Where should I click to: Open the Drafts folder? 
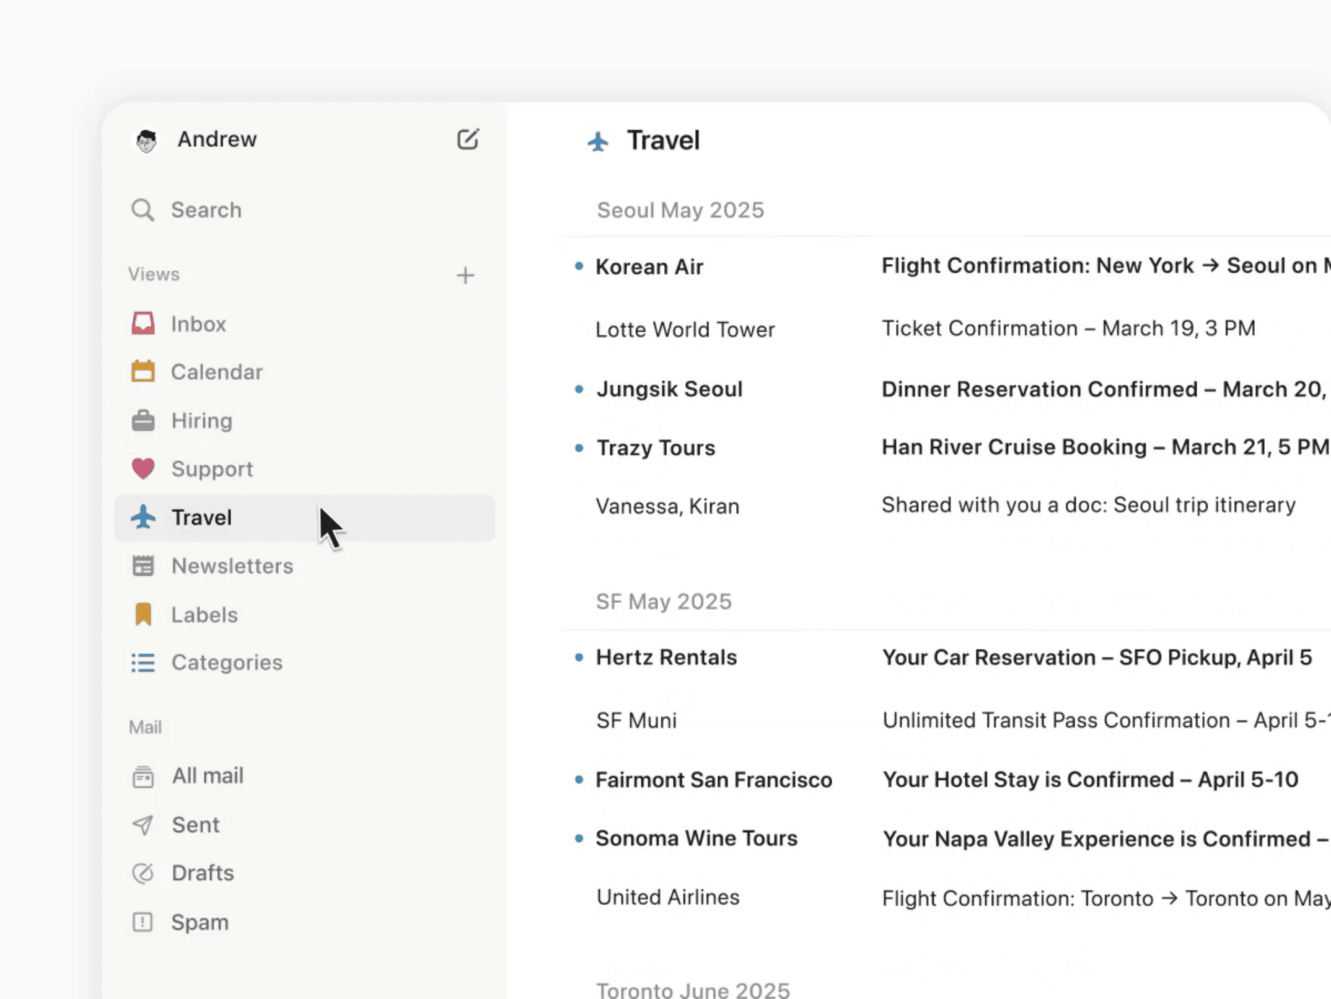click(x=304, y=873)
